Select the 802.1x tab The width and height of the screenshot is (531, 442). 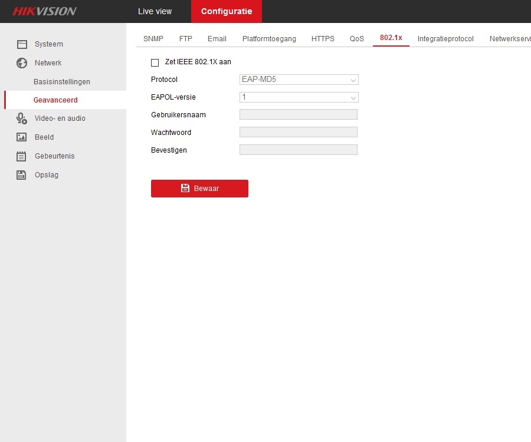(391, 38)
